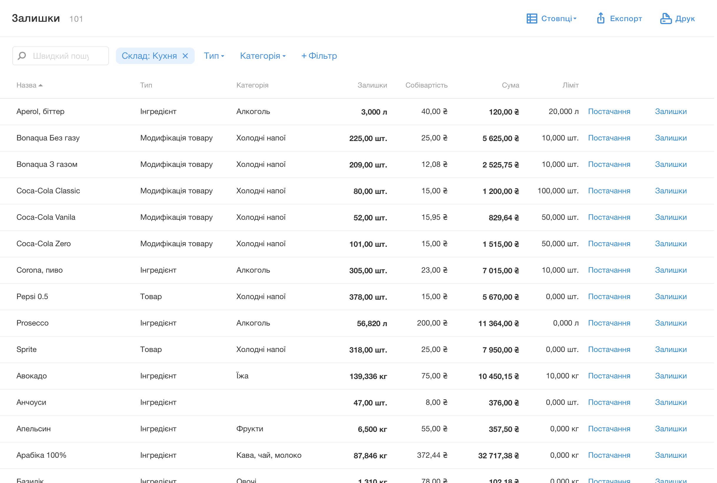Open Постачання for Pepsi 0.5

[x=608, y=297]
